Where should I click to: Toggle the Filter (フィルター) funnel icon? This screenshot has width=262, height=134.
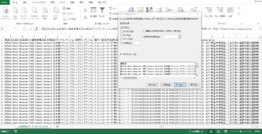102,12
